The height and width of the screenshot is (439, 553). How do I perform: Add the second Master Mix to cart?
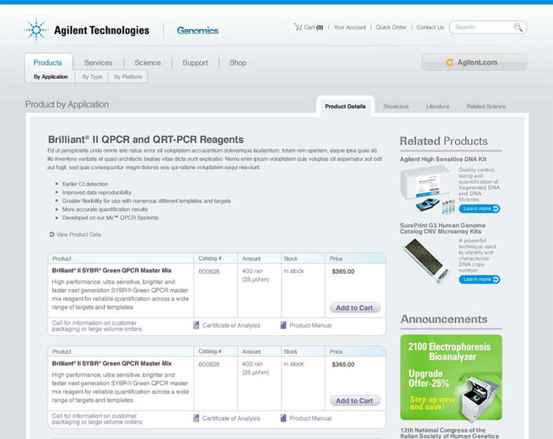point(355,400)
